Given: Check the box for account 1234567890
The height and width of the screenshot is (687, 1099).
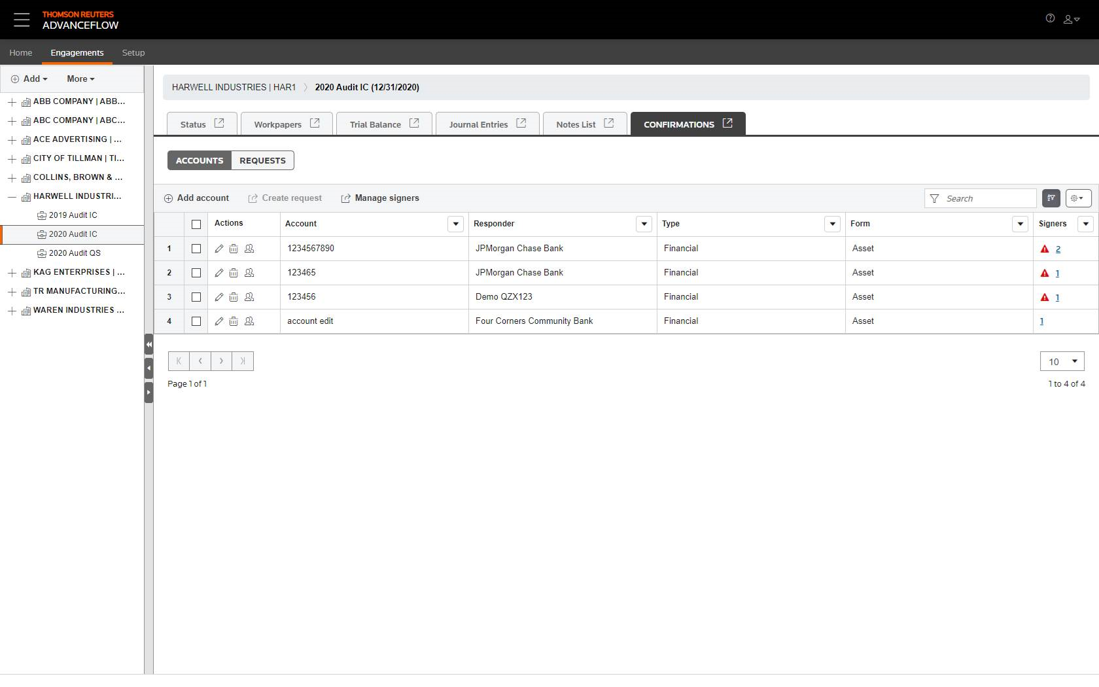Looking at the screenshot, I should click(196, 249).
